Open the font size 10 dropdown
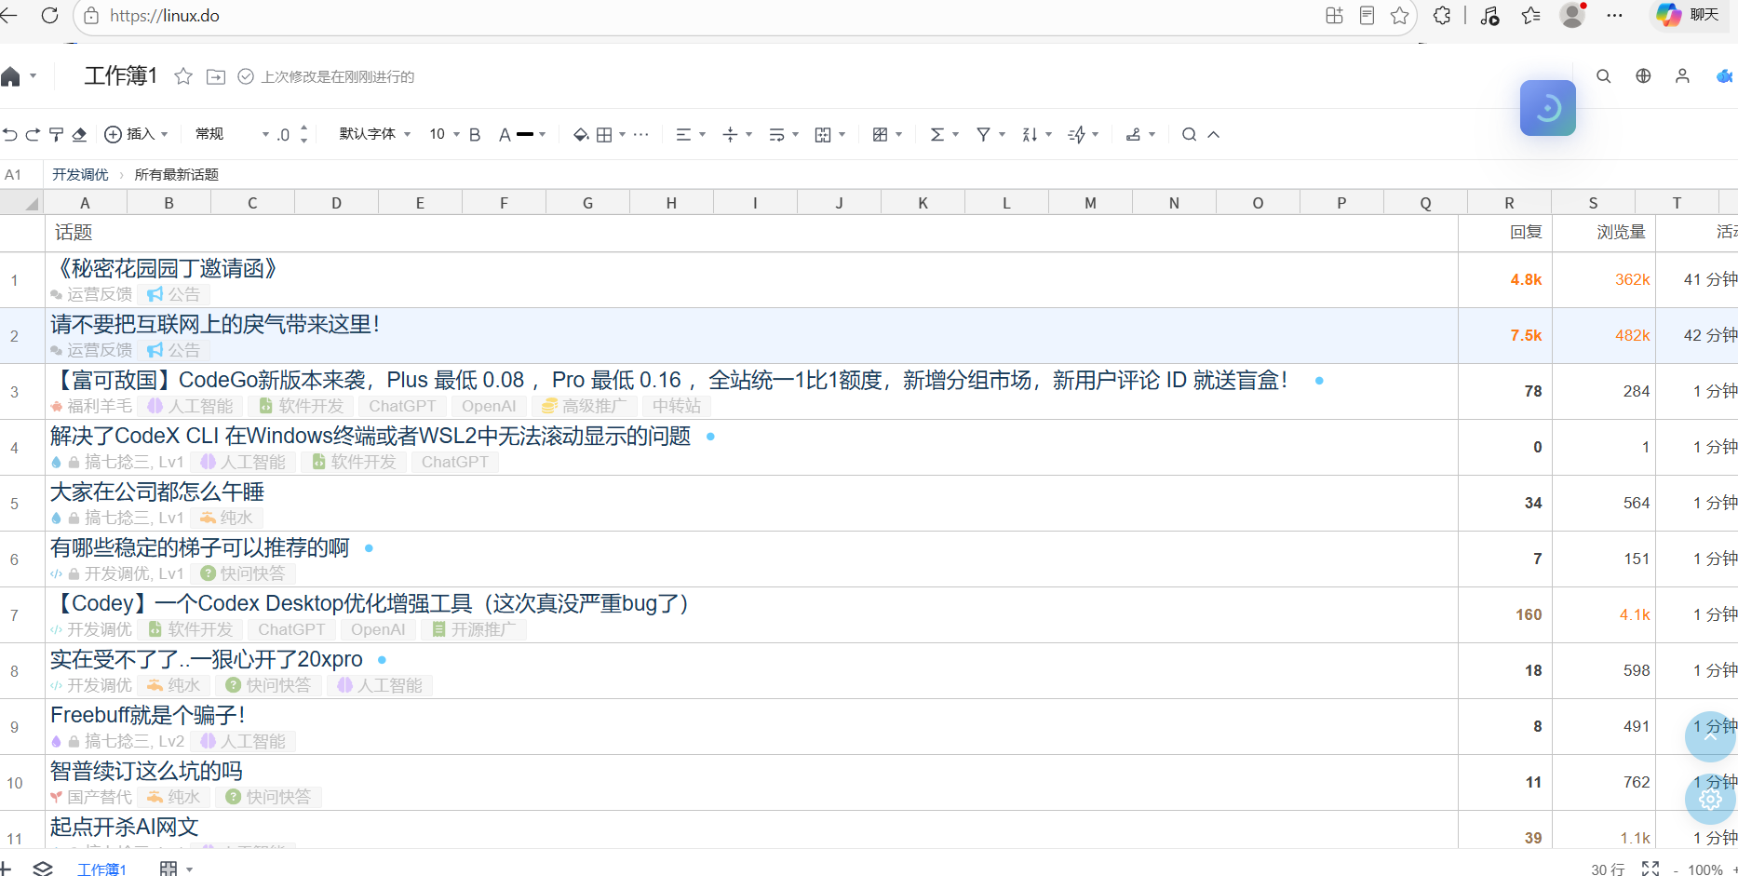Screen dimensions: 1738x876 (x=444, y=134)
